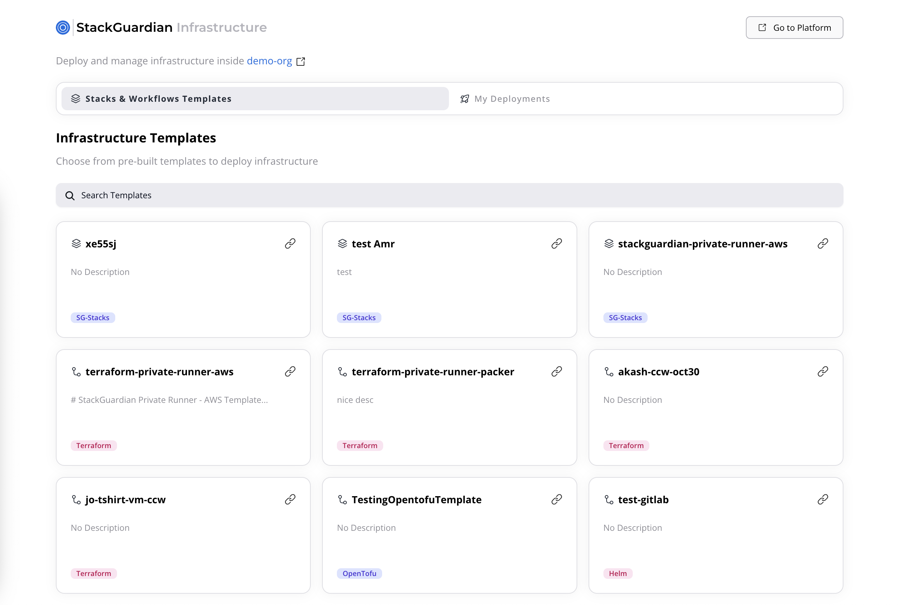Click the StackGuardian logo icon

click(63, 28)
